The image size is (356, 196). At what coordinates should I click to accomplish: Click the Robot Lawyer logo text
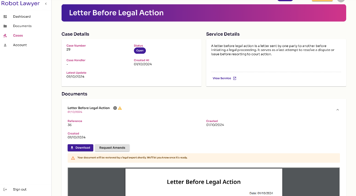point(20,4)
